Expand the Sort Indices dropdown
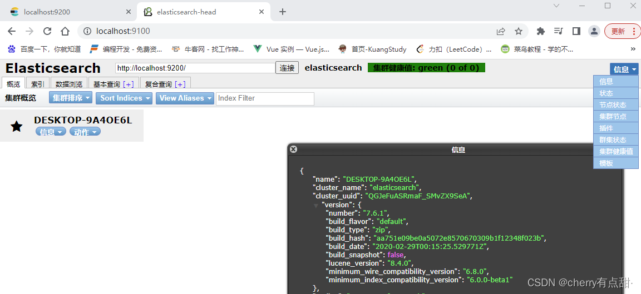 (x=124, y=98)
